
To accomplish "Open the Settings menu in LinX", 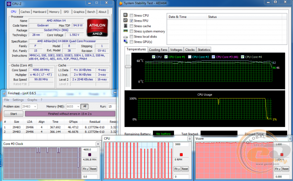I will coord(18,100).
